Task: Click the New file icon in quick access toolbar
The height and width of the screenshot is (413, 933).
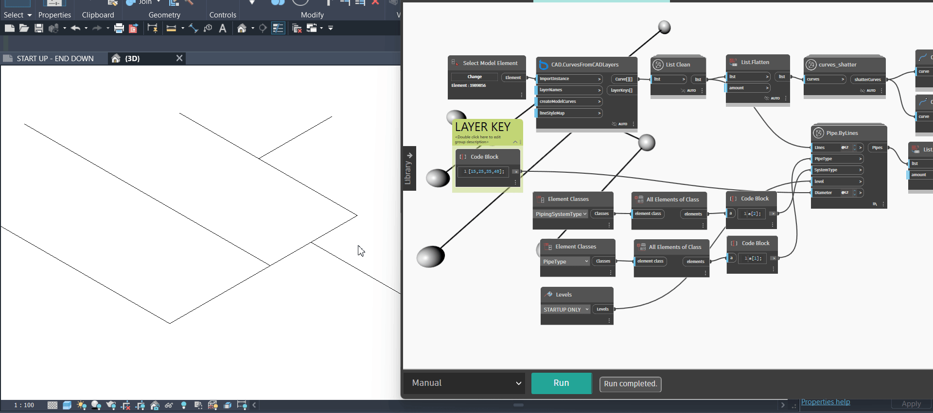Action: [9, 28]
